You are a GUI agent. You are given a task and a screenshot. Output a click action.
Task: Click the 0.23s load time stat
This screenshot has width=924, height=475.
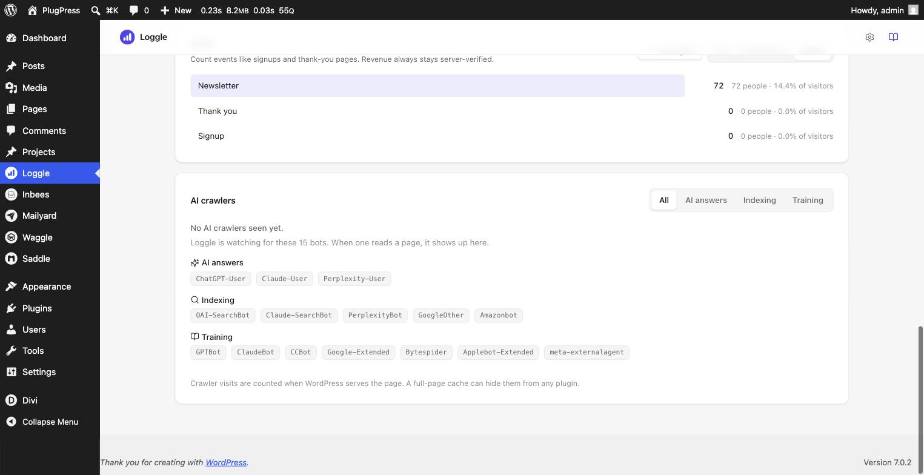(211, 10)
